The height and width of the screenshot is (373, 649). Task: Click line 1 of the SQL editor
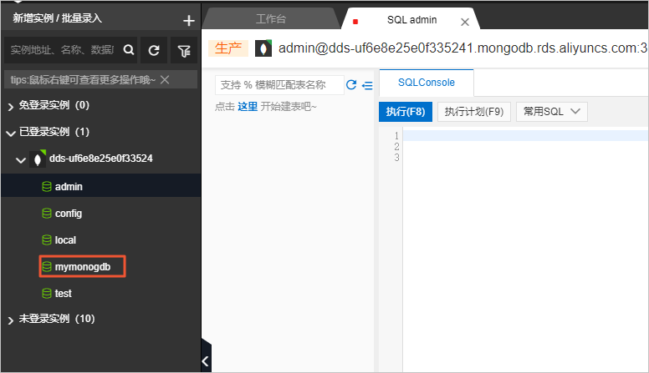(526, 135)
